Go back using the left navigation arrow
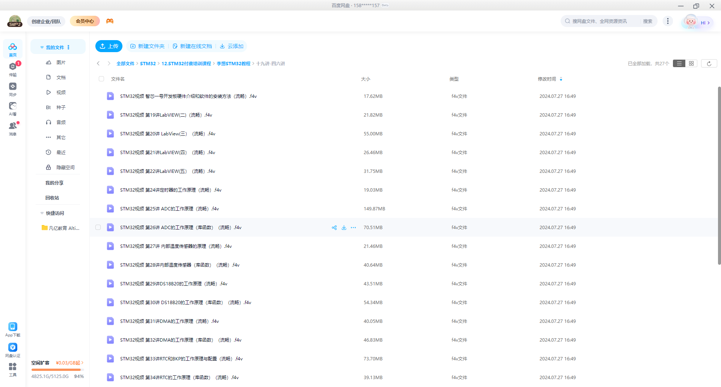This screenshot has height=387, width=721. (98, 63)
